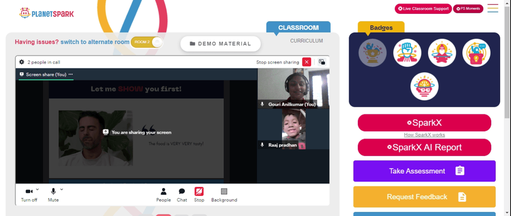Open the Badges tab
The height and width of the screenshot is (216, 511).
click(381, 28)
